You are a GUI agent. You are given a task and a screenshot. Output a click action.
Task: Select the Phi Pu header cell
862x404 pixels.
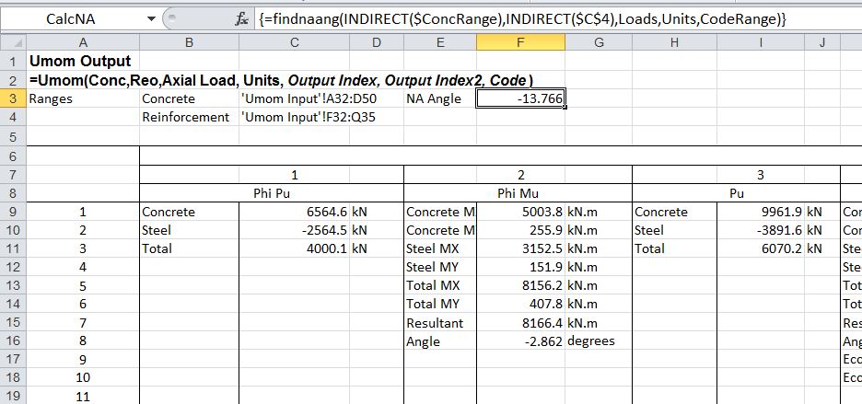click(x=272, y=193)
